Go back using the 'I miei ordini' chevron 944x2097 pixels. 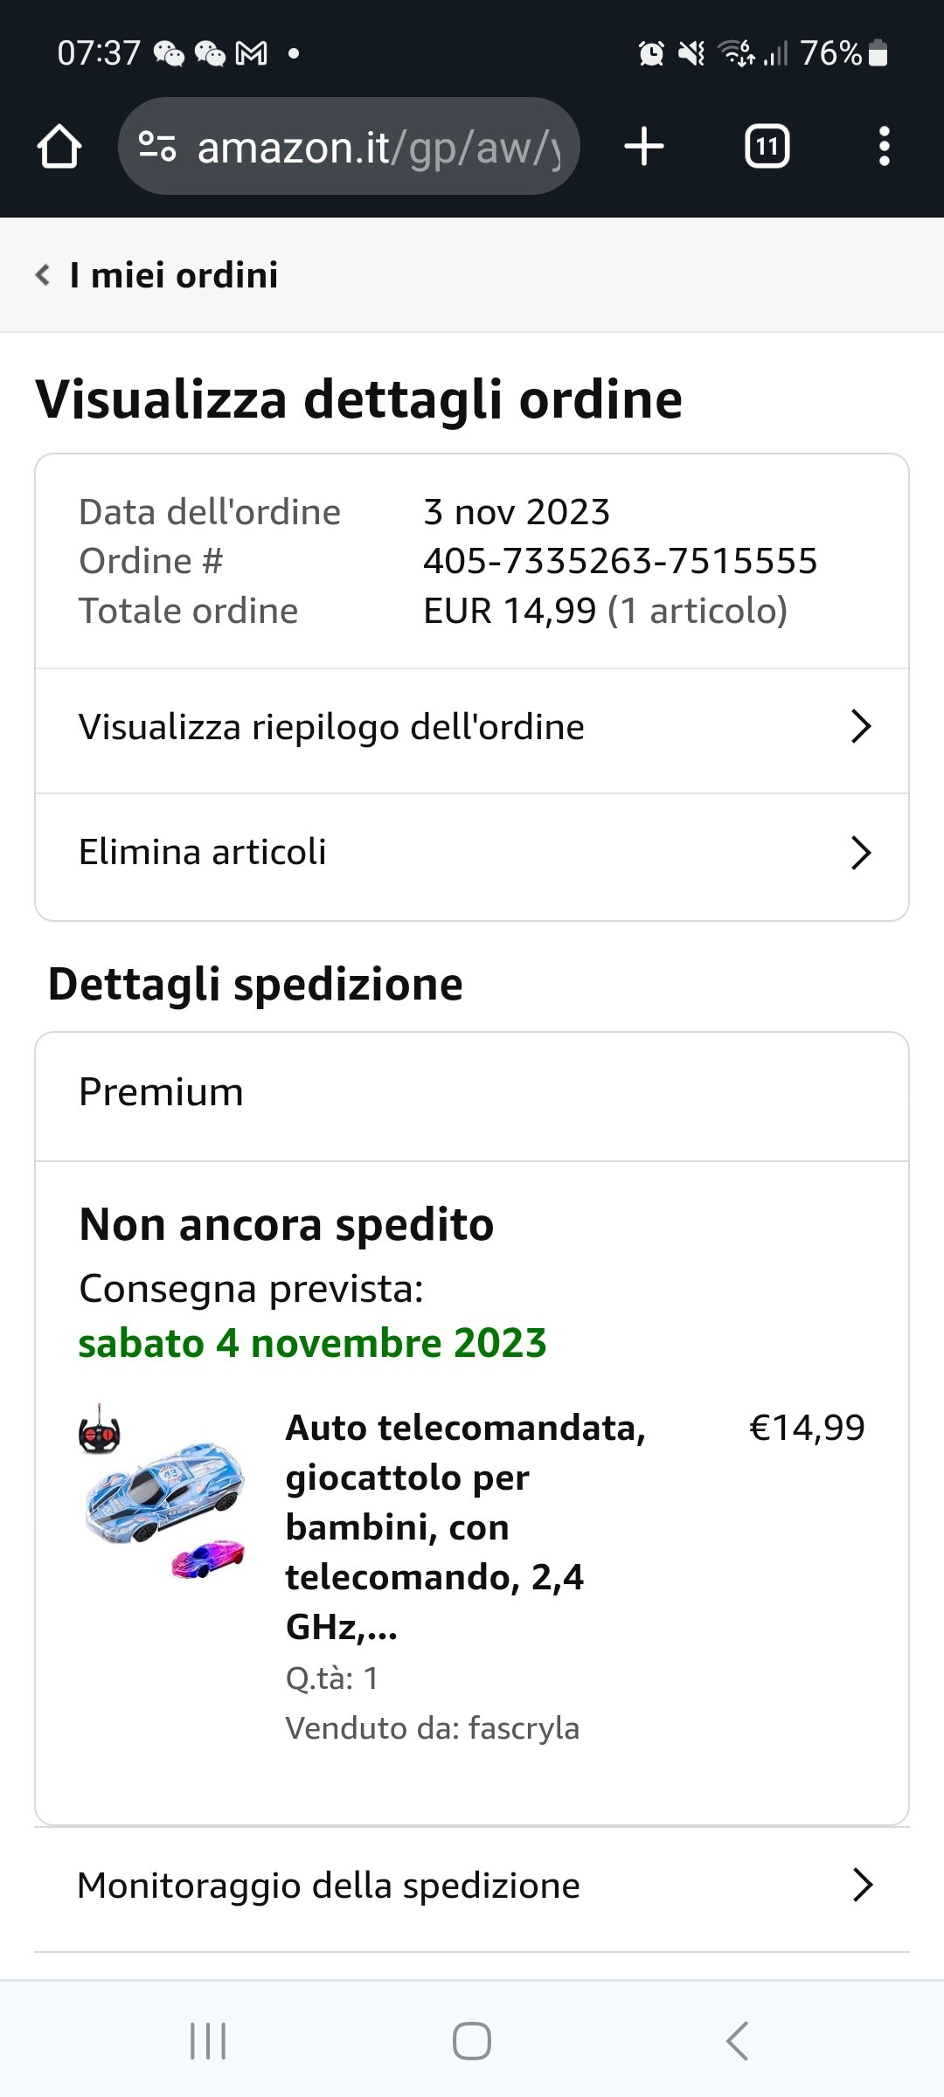42,275
